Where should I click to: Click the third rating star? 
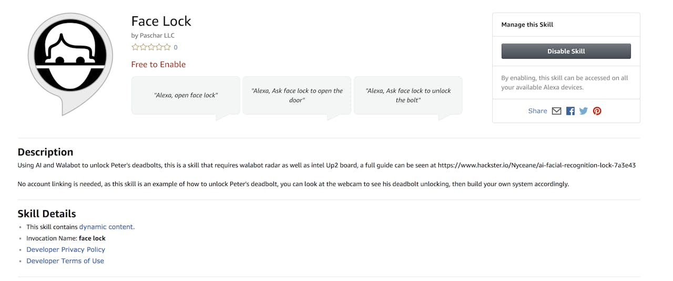[x=151, y=47]
